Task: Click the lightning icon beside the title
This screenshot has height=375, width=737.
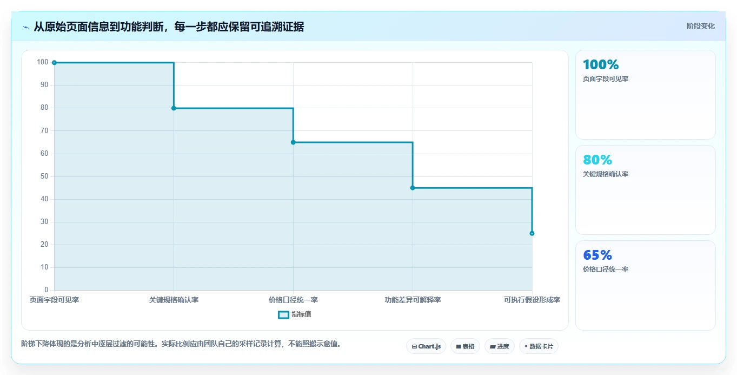Action: click(26, 27)
